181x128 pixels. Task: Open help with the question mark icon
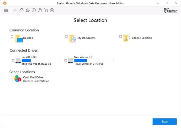click(40, 10)
